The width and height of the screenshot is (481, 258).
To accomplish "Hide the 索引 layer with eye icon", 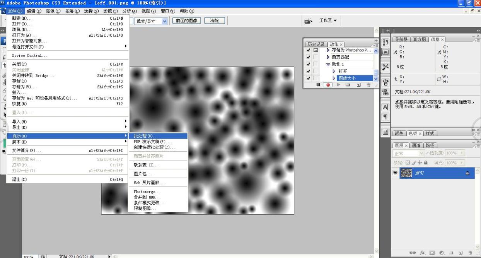I will (x=396, y=172).
